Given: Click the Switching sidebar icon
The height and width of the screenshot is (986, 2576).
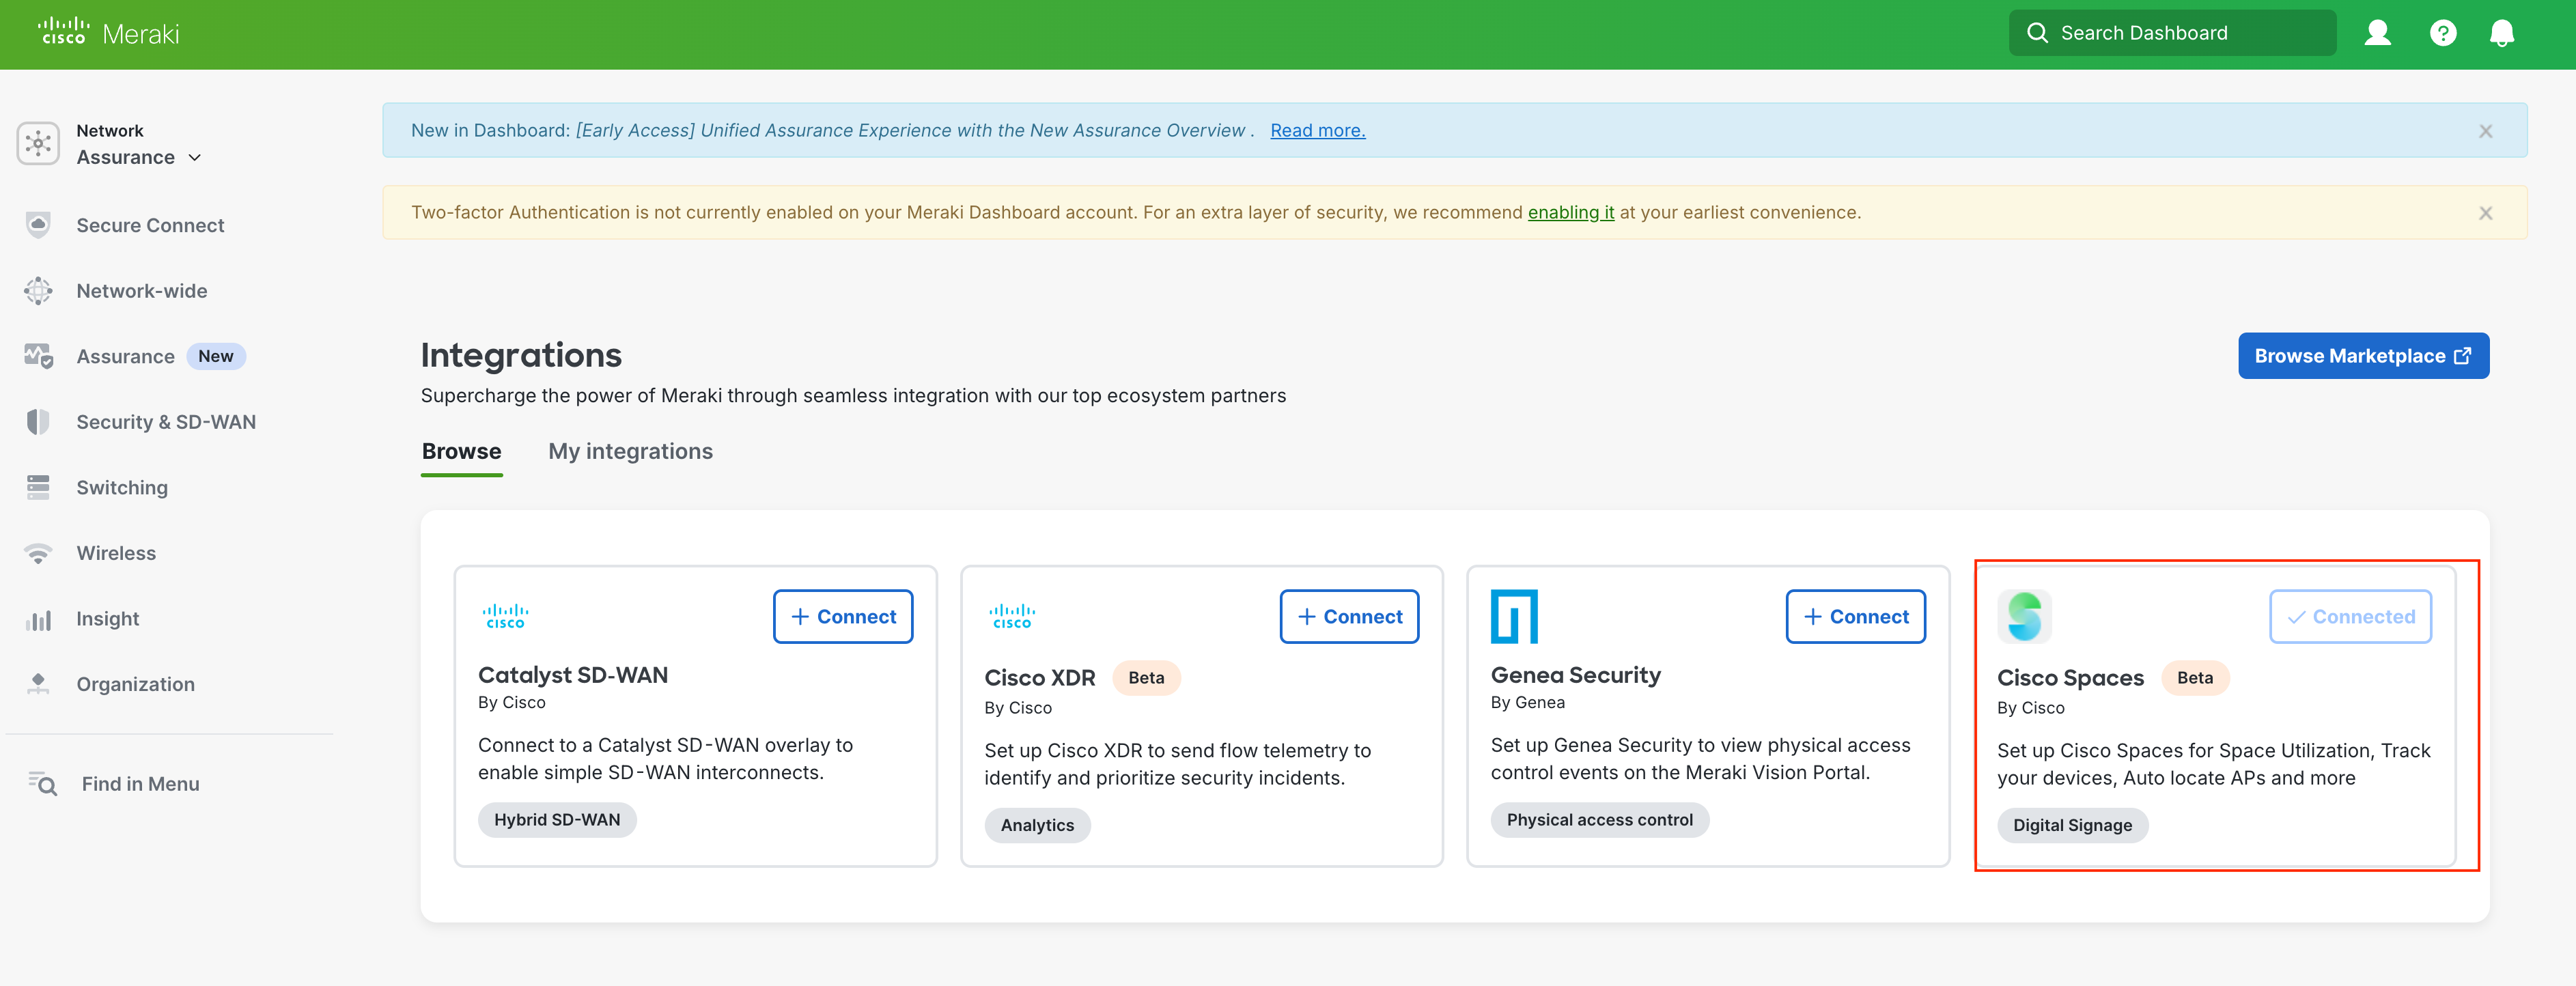Looking at the screenshot, I should pos(38,487).
